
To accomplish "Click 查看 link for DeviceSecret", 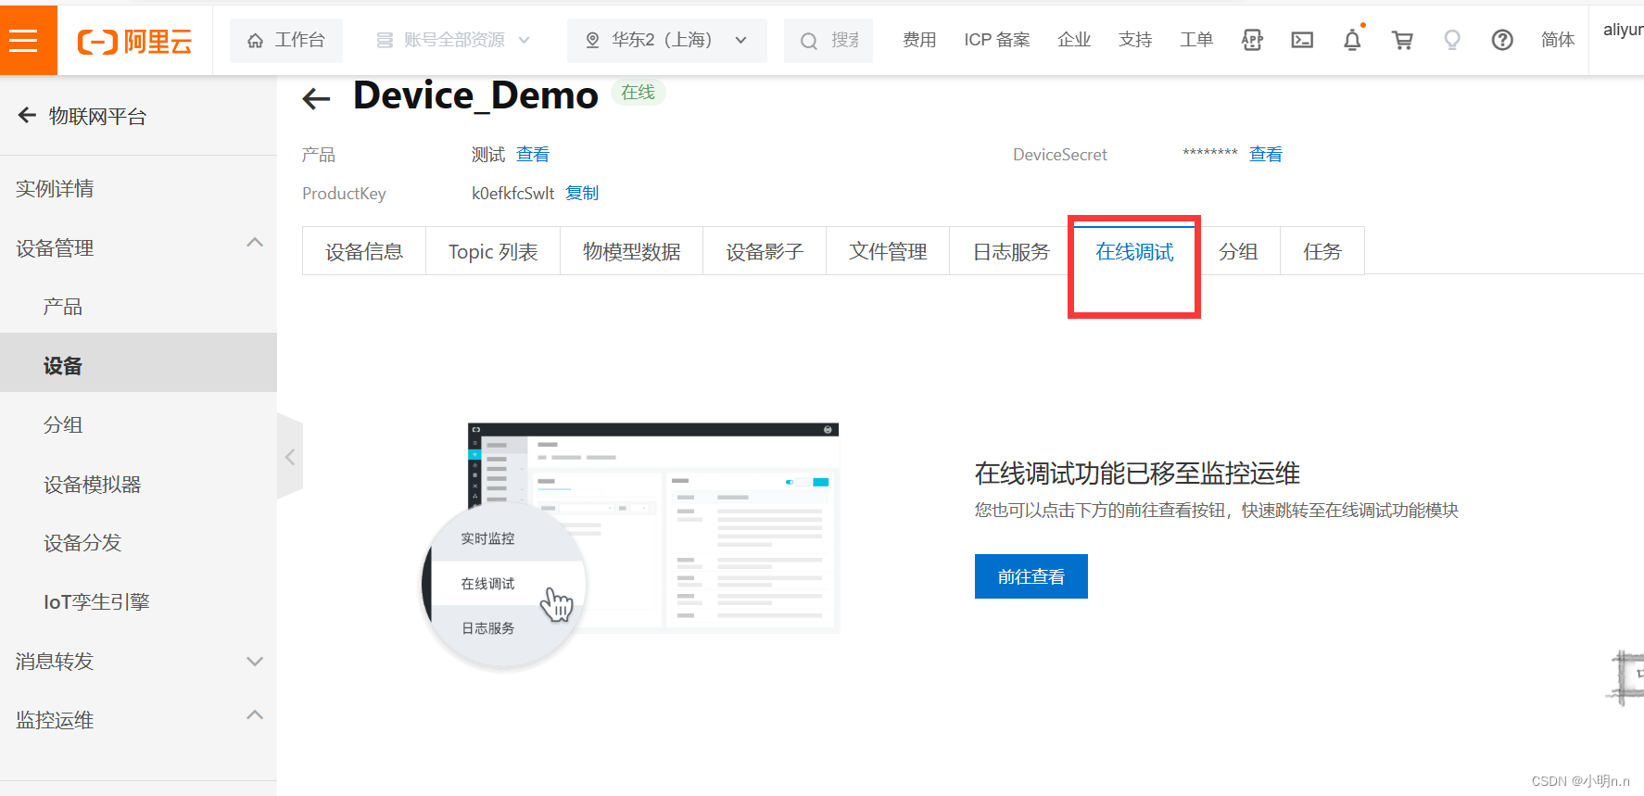I will pyautogui.click(x=1266, y=154).
